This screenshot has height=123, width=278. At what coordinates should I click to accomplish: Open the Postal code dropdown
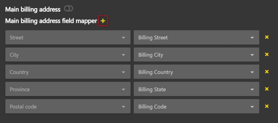click(68, 107)
